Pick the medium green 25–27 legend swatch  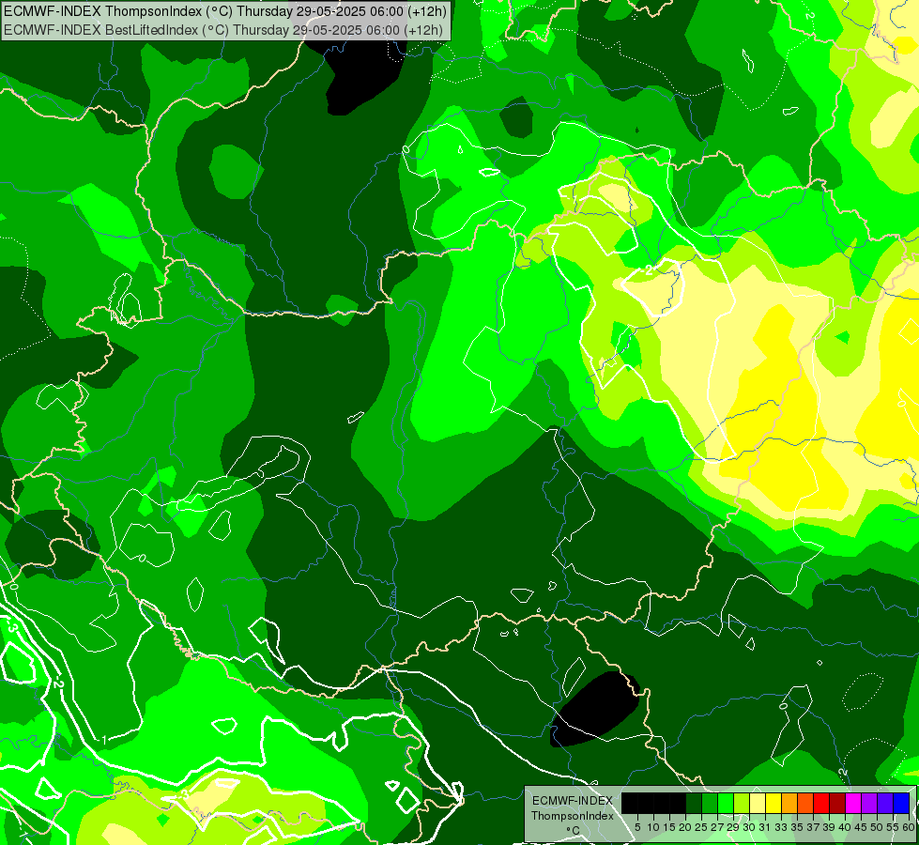click(x=709, y=803)
